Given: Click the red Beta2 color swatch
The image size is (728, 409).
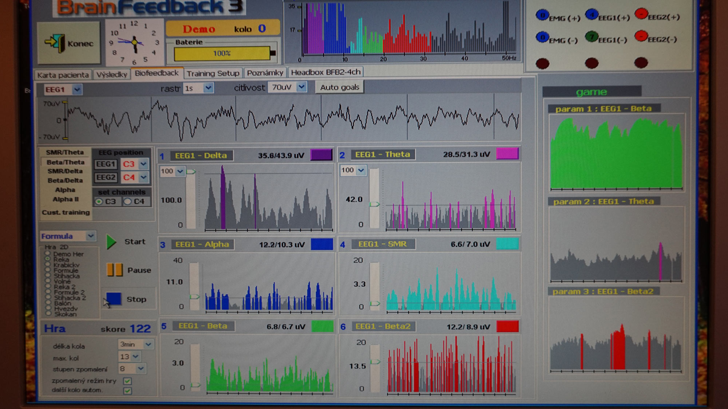Looking at the screenshot, I should pos(507,326).
